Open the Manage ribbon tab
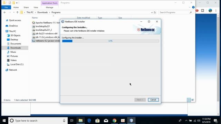This screenshot has height=124, width=221. [49, 8]
